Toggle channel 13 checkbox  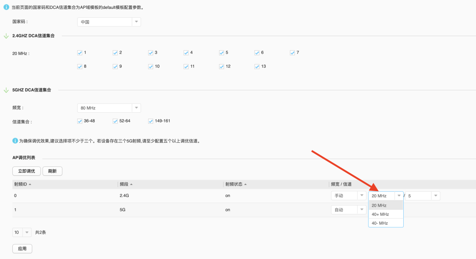(x=257, y=67)
